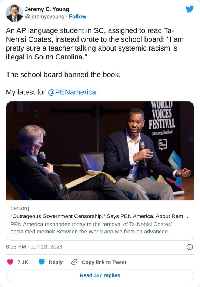Click the Reply text label

point(56,262)
